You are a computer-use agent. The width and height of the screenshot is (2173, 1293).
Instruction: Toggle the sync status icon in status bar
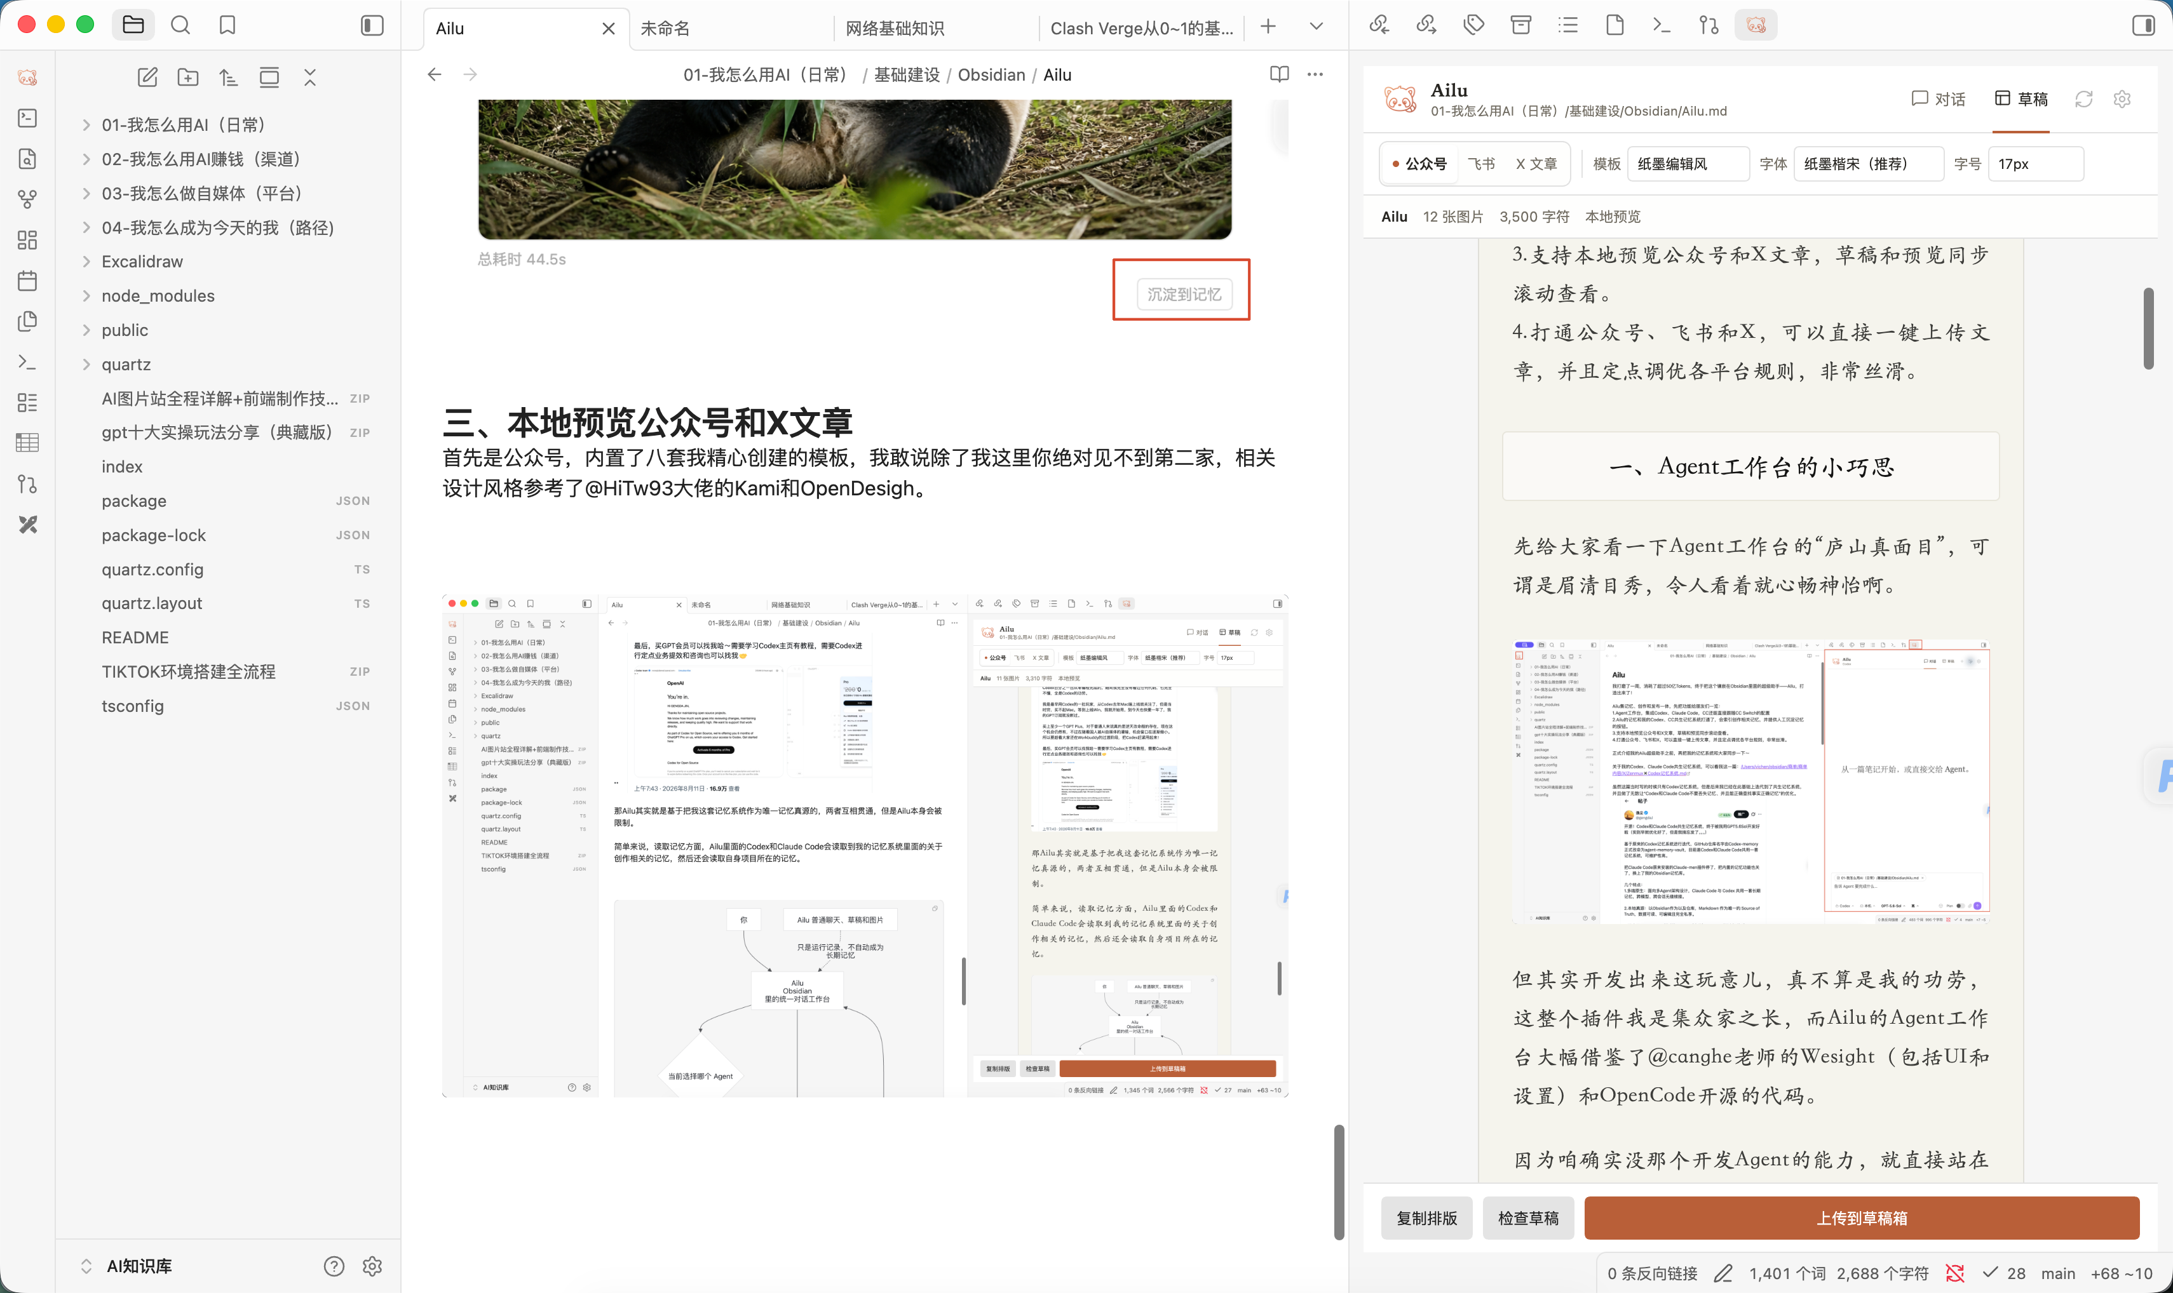(x=1955, y=1274)
